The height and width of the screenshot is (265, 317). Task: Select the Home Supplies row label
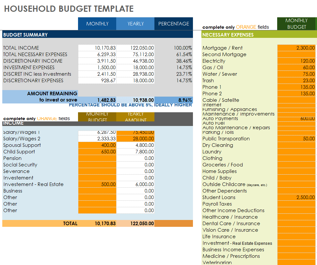(x=220, y=171)
